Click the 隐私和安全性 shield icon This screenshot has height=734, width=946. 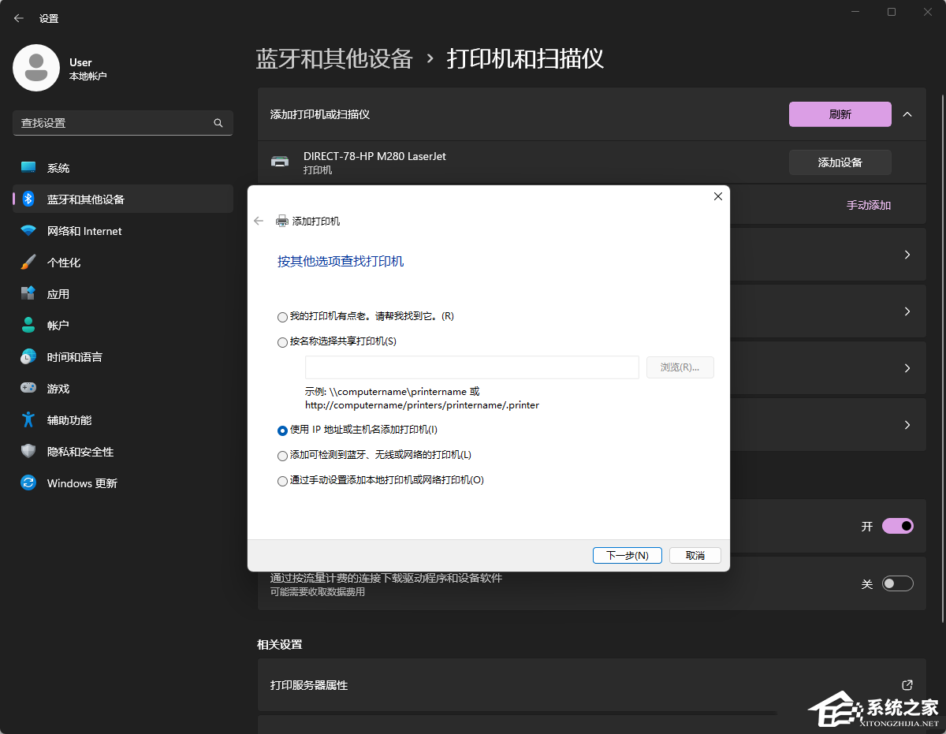coord(28,452)
